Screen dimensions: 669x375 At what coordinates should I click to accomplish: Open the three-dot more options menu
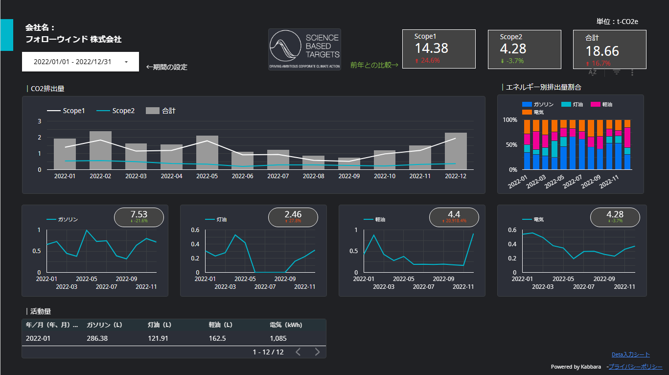pos(632,72)
